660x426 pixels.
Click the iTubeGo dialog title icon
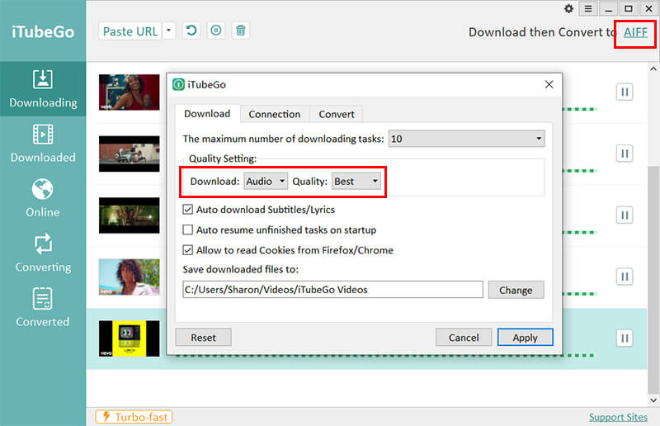(x=178, y=85)
